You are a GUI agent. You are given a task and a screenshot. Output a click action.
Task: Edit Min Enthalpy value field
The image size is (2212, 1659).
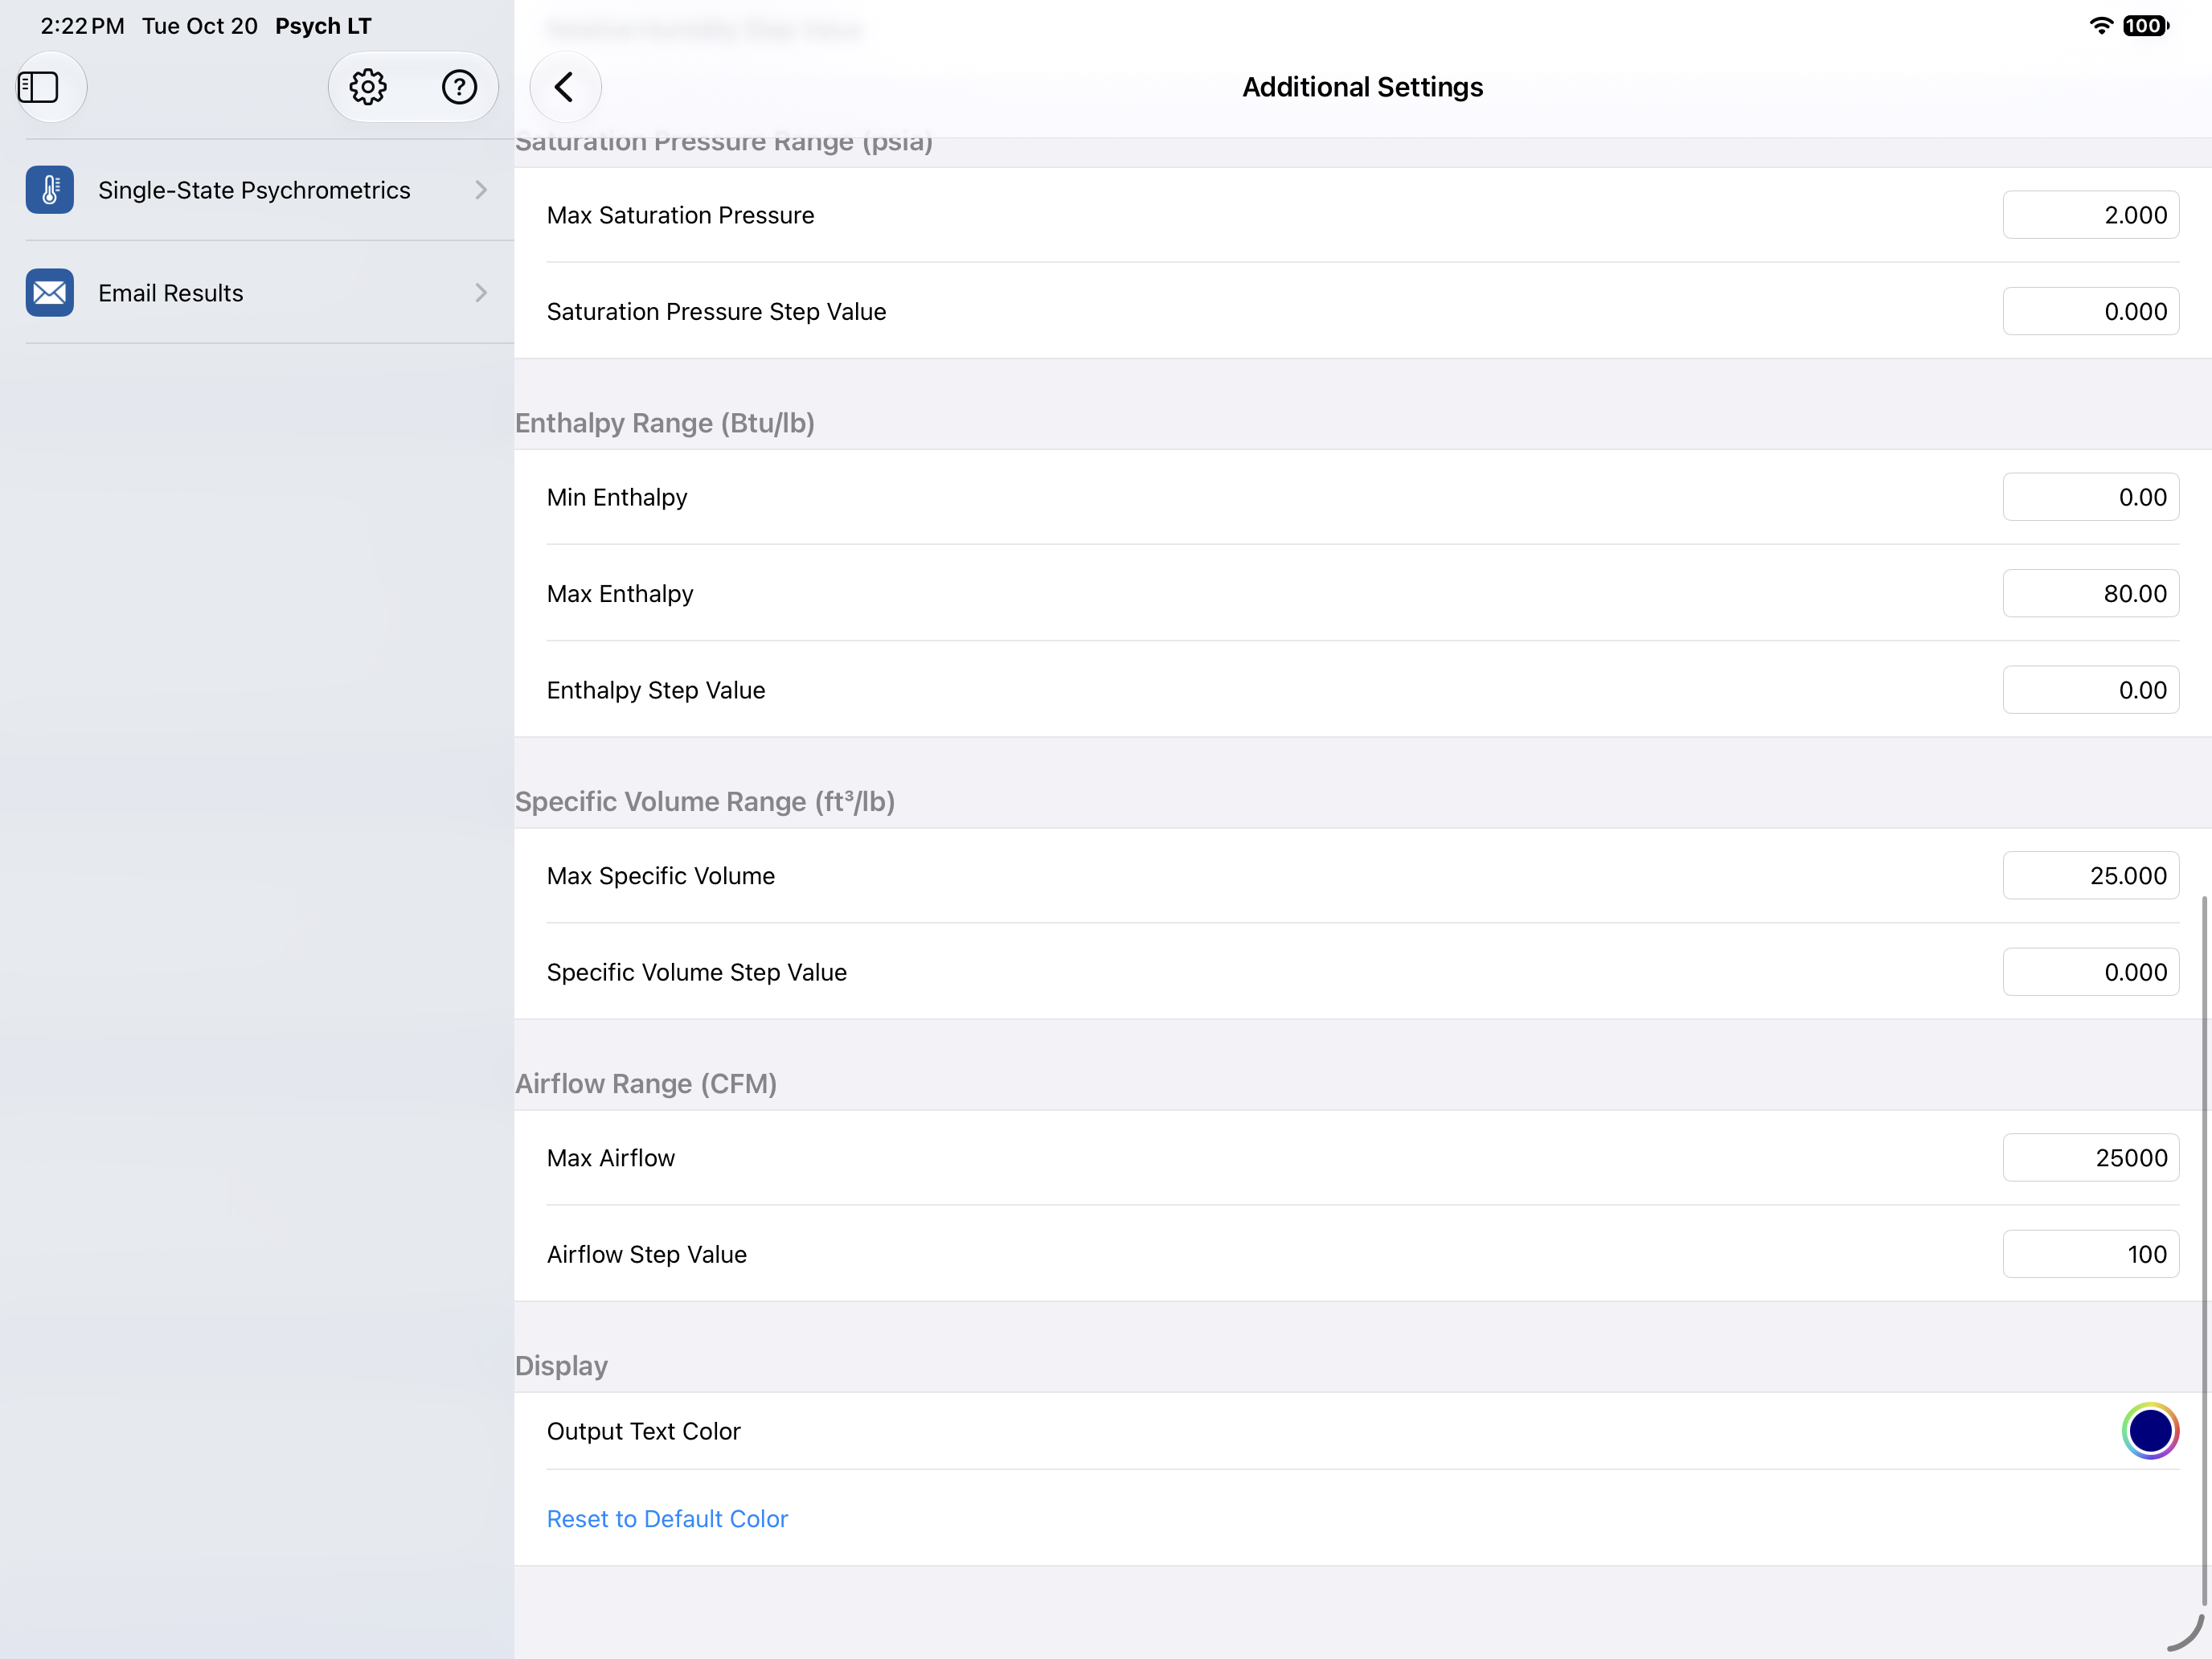pyautogui.click(x=2091, y=497)
